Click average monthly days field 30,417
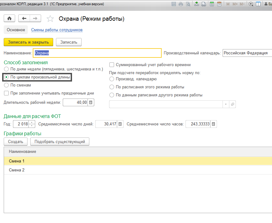Screen dimensions: 272x223 coord(106,124)
